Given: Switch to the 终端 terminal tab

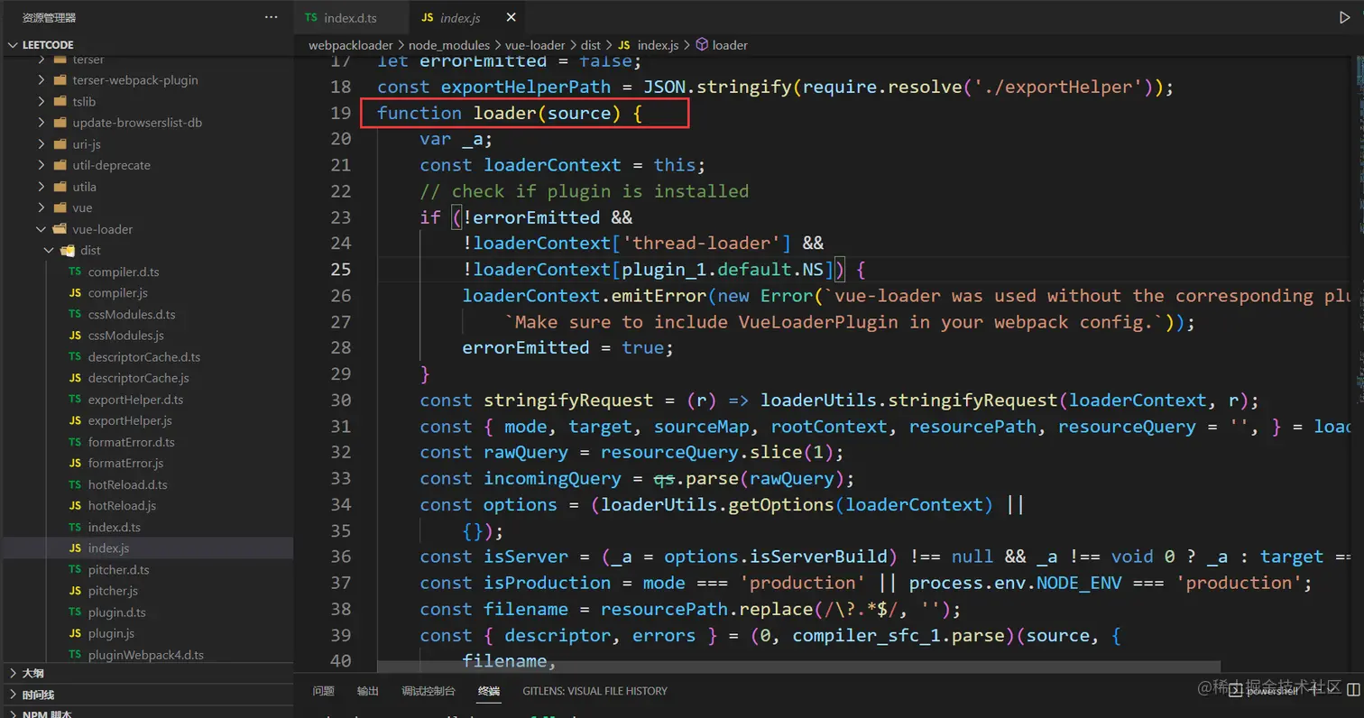Looking at the screenshot, I should pyautogui.click(x=489, y=691).
